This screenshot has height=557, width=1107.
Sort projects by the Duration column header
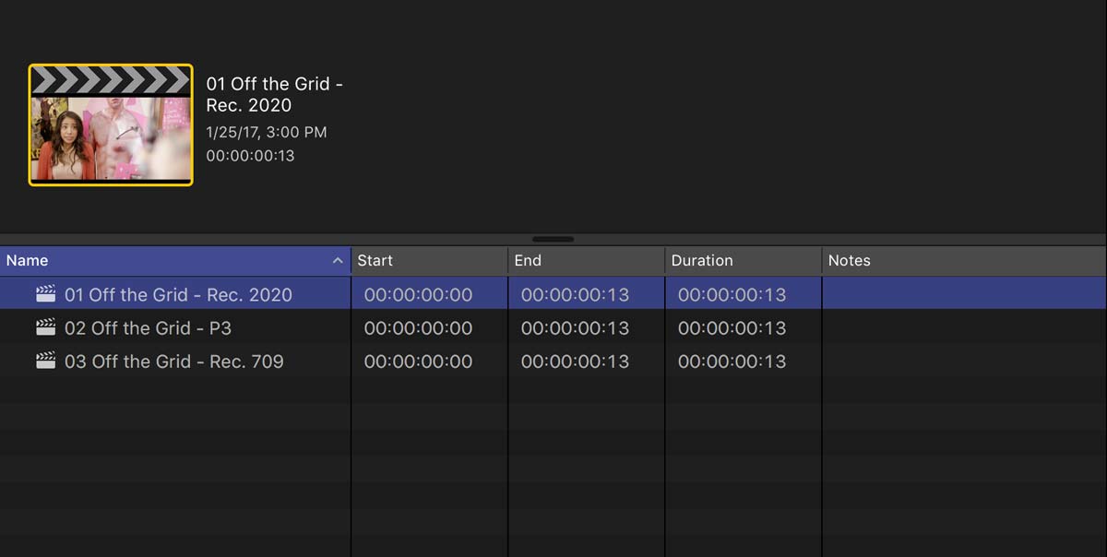[744, 261]
